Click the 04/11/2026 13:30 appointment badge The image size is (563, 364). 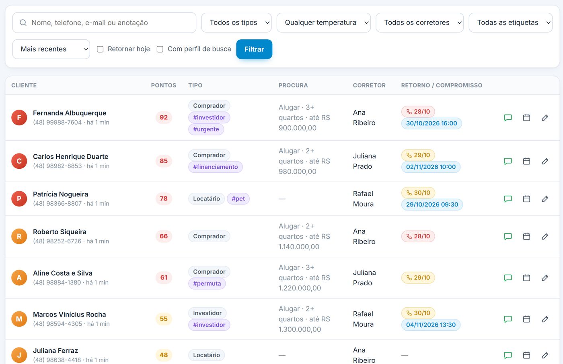(x=431, y=325)
